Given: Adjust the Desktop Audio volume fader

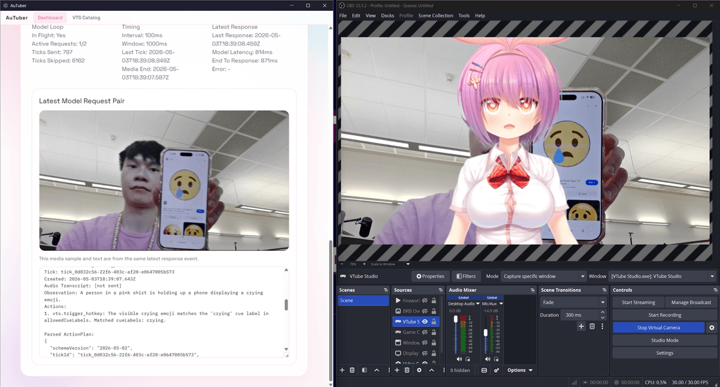Looking at the screenshot, I should (456, 319).
